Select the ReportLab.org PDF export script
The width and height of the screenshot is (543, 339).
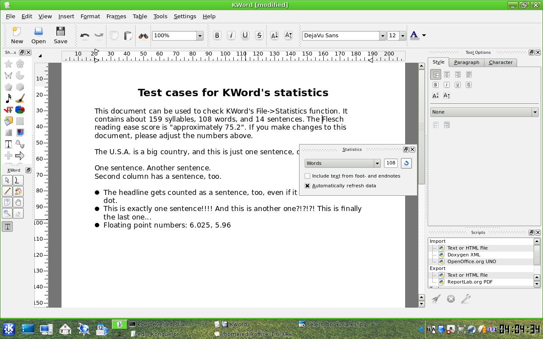[x=470, y=282]
